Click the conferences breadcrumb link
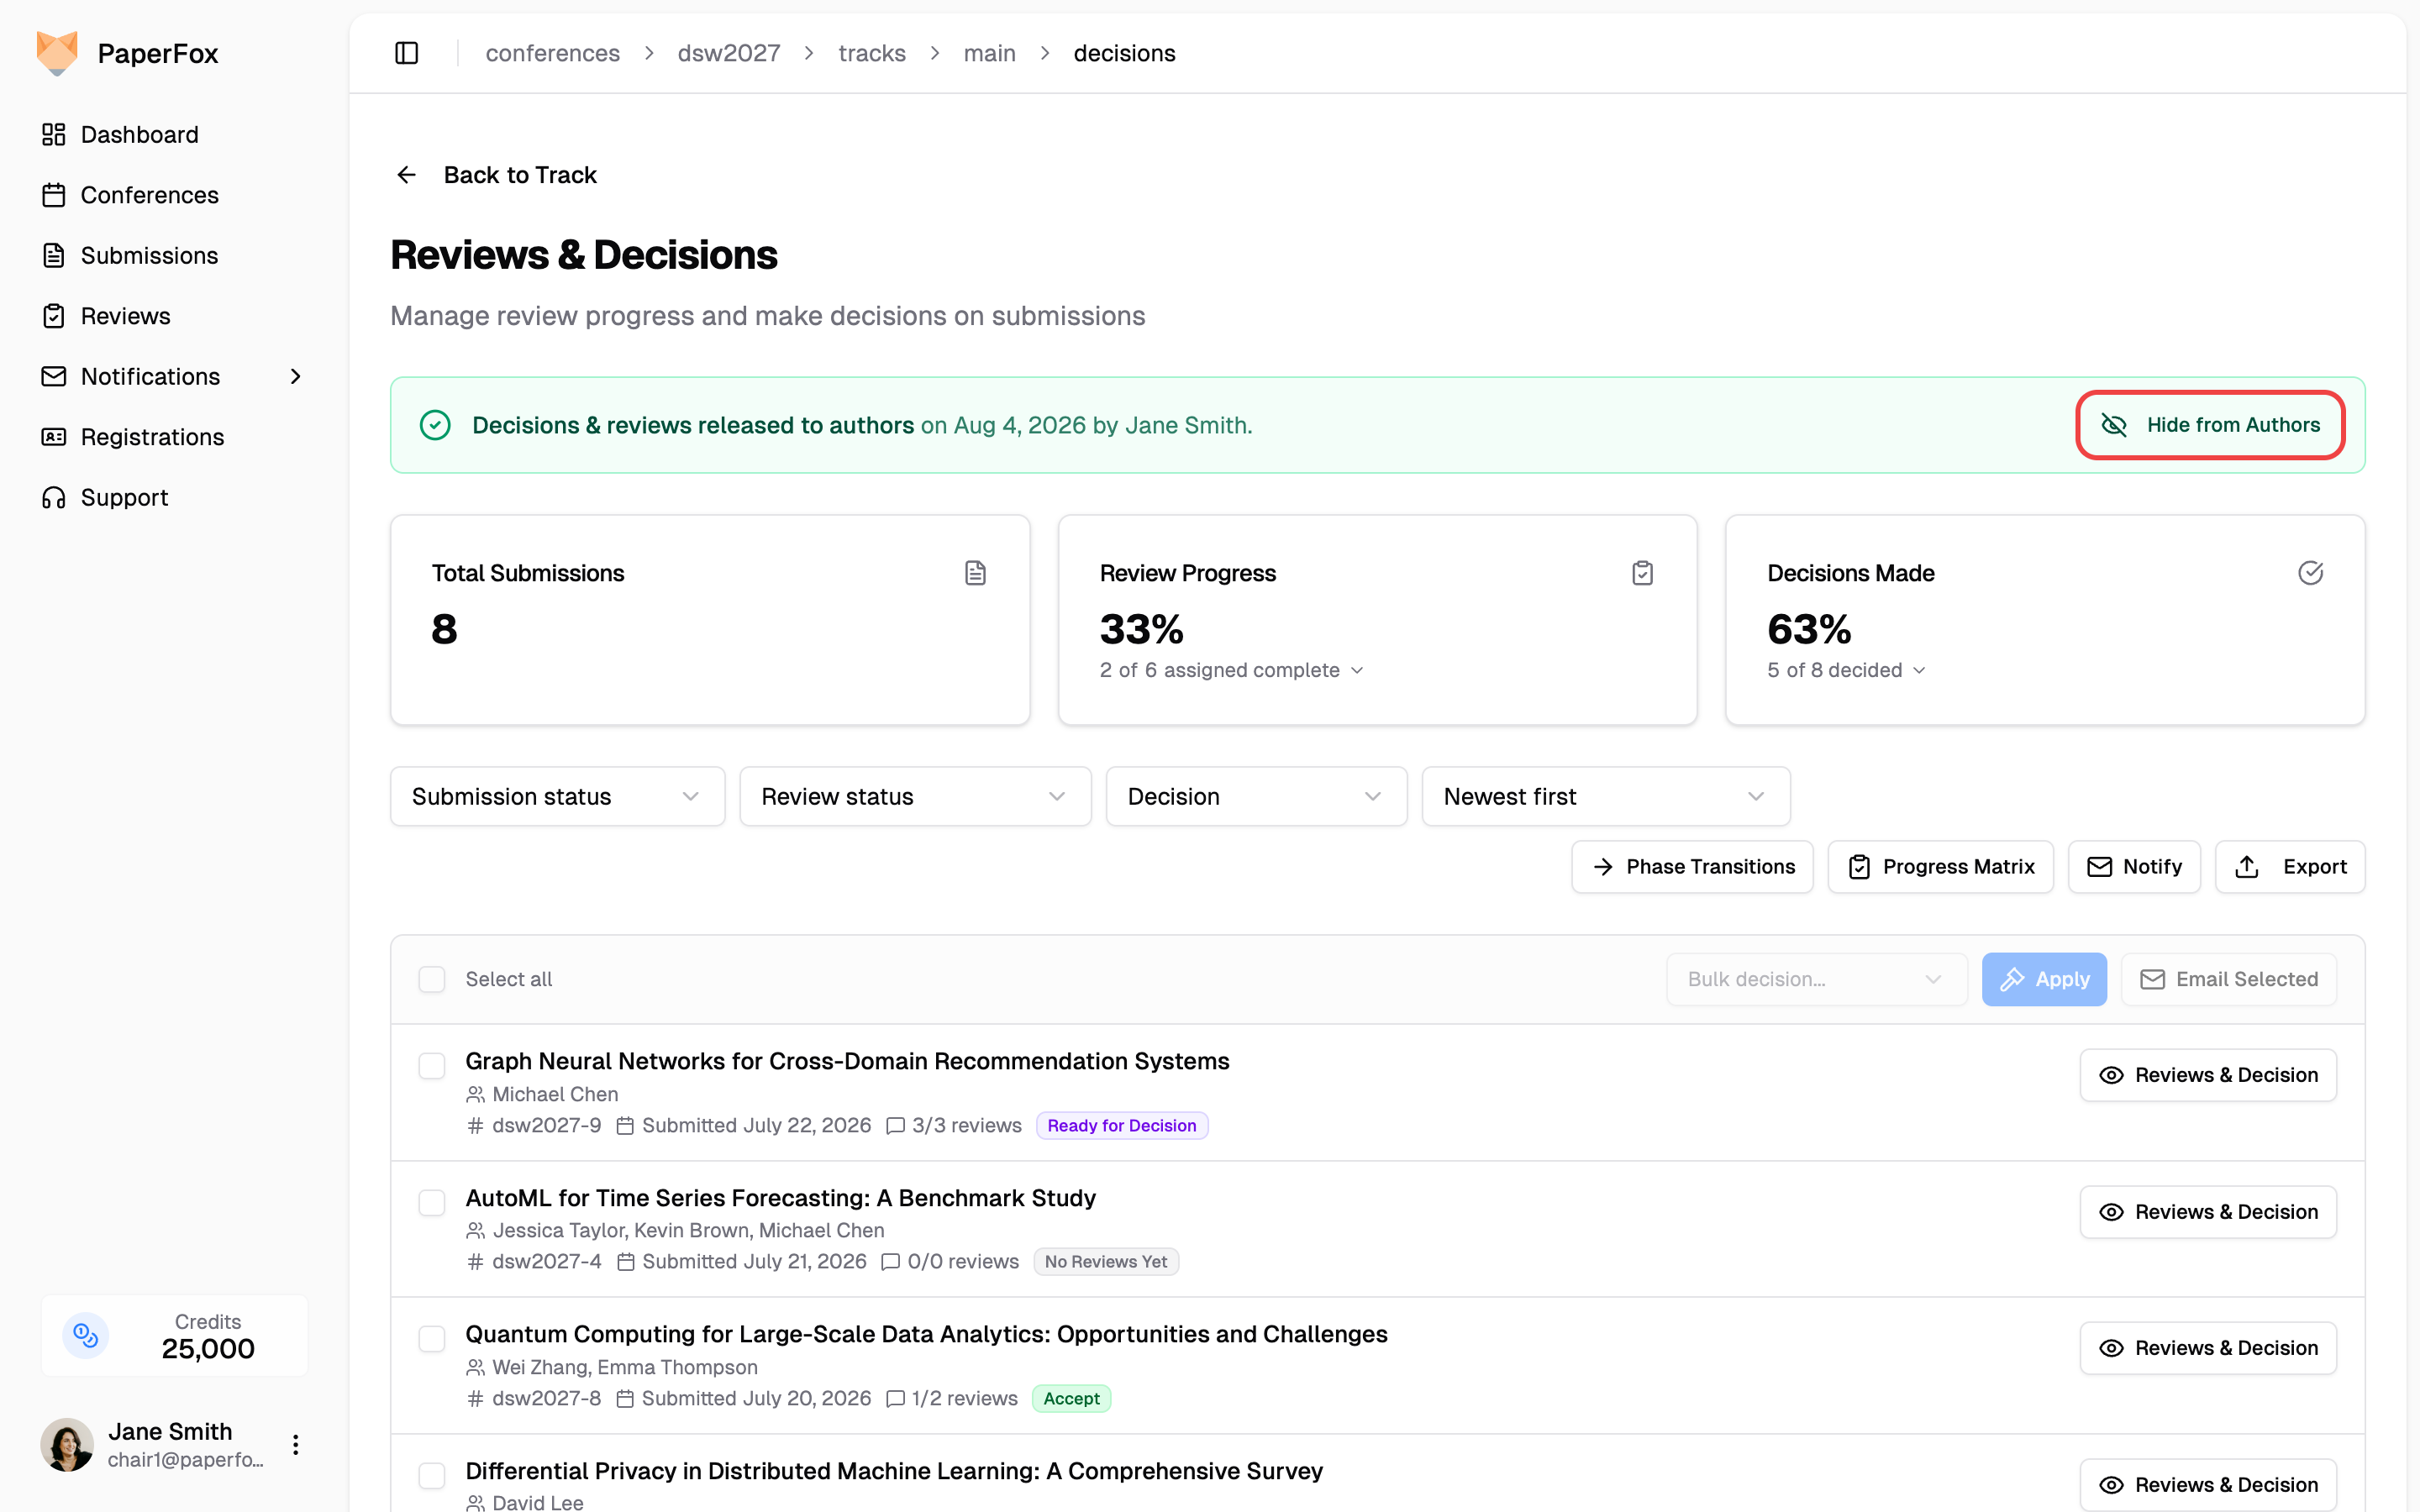The width and height of the screenshot is (2420, 1512). (x=552, y=53)
